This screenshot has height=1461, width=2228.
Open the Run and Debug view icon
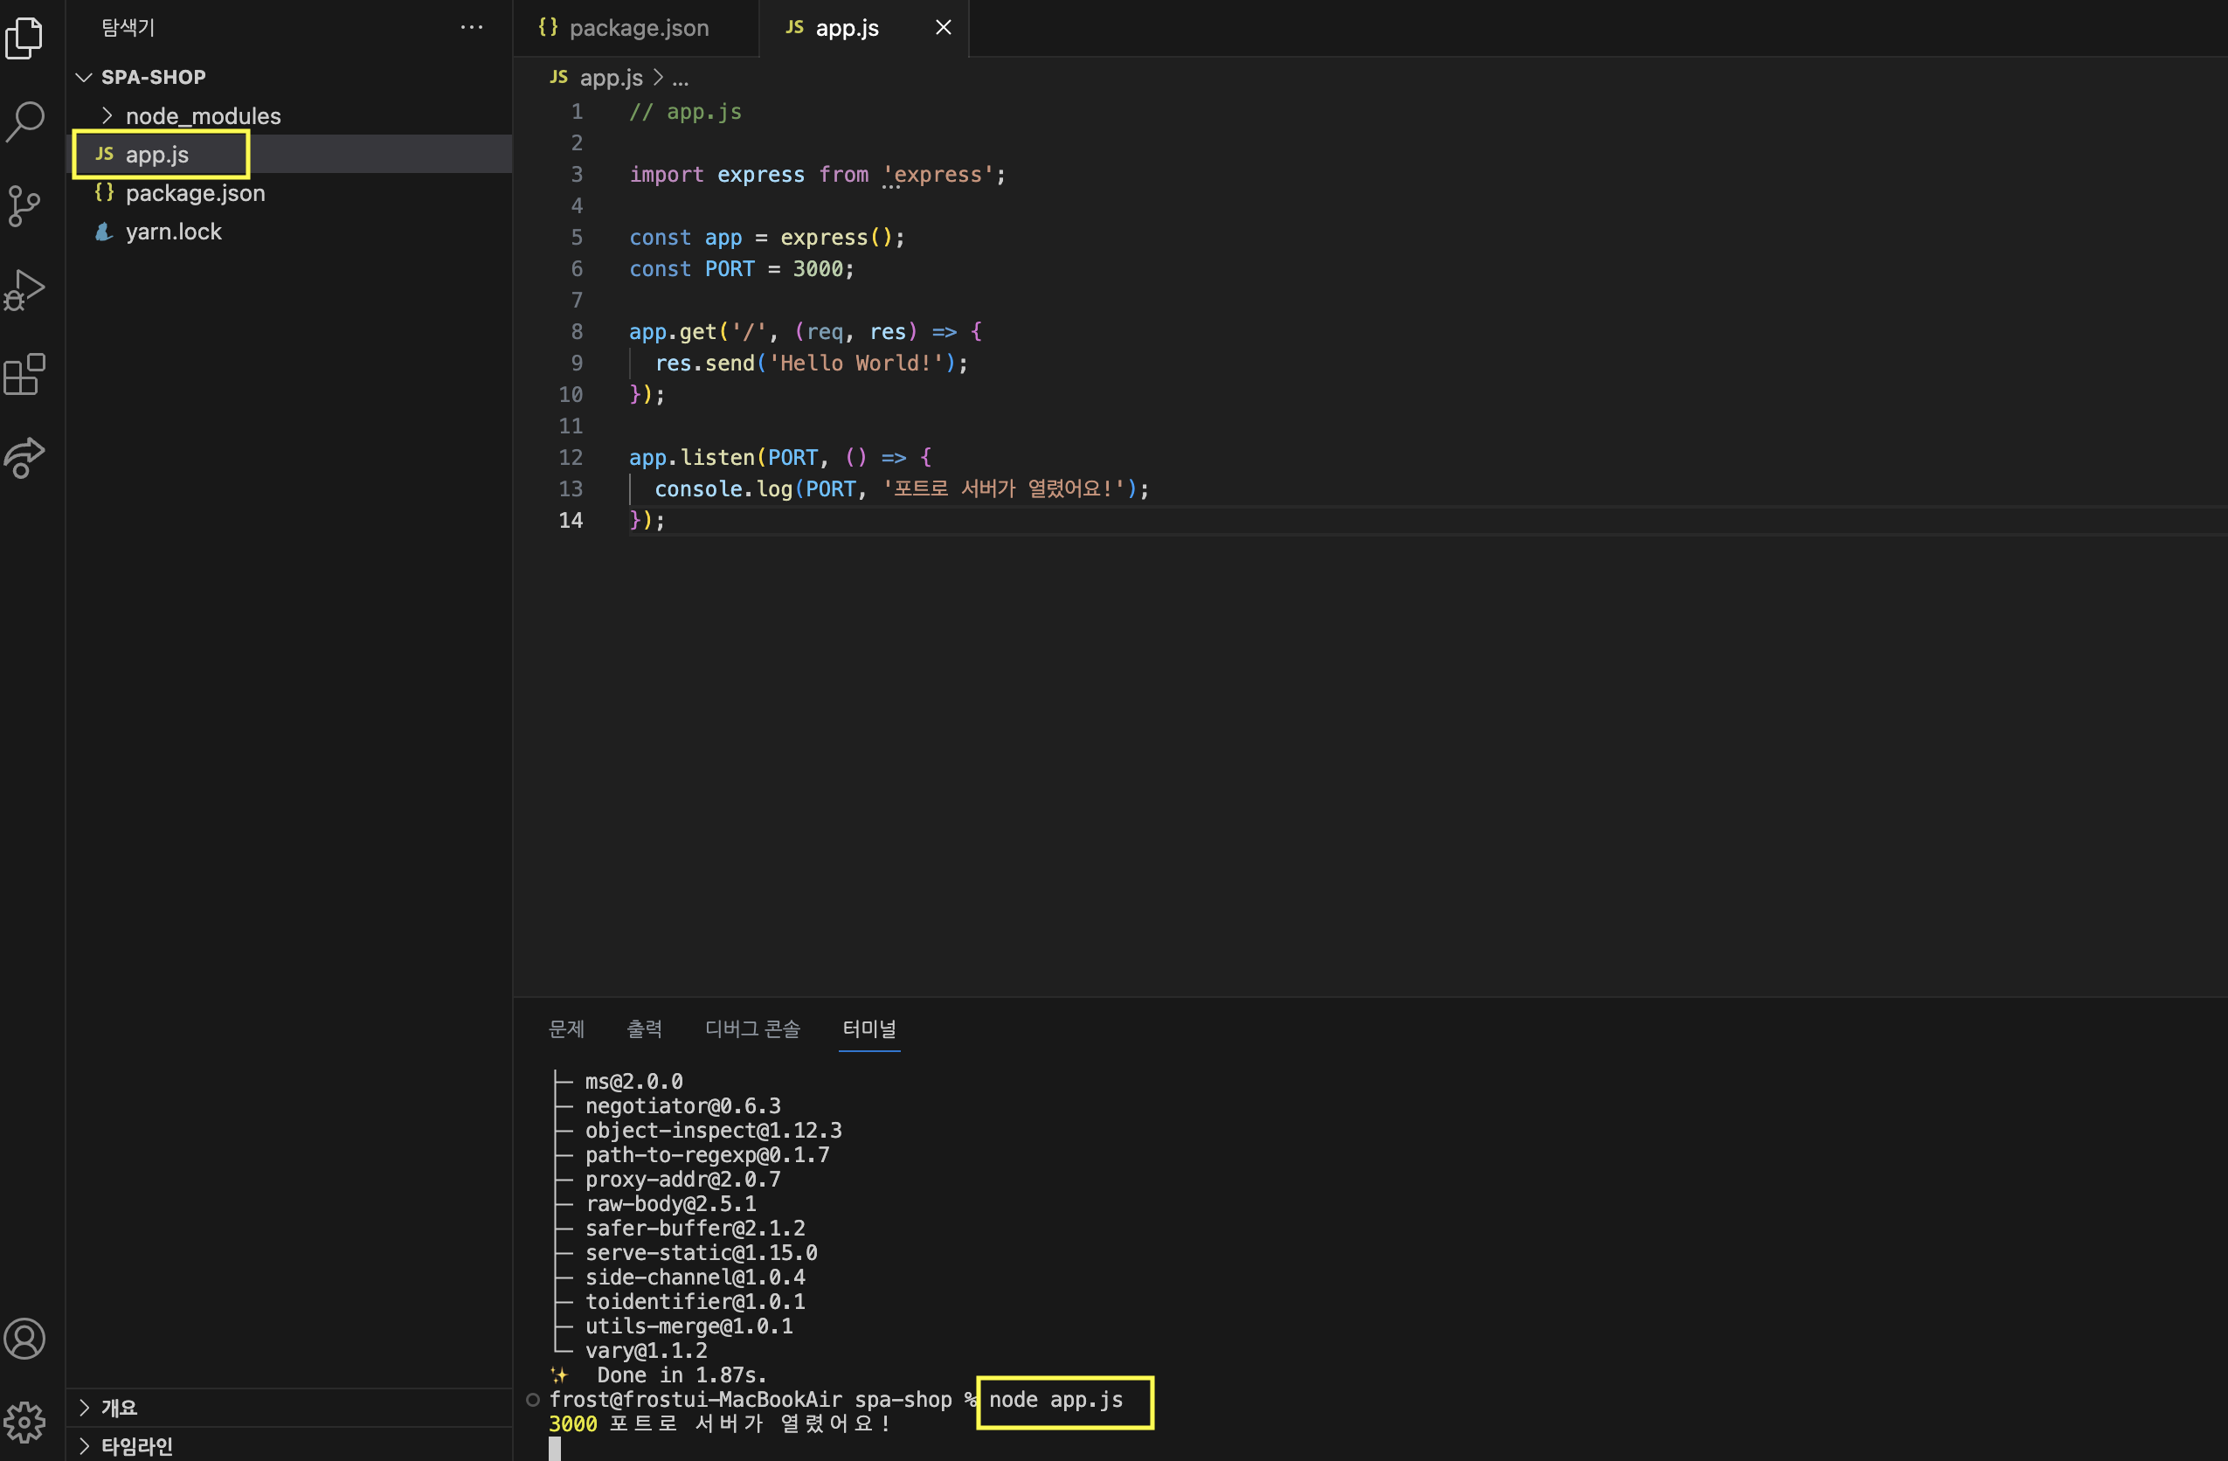(24, 290)
